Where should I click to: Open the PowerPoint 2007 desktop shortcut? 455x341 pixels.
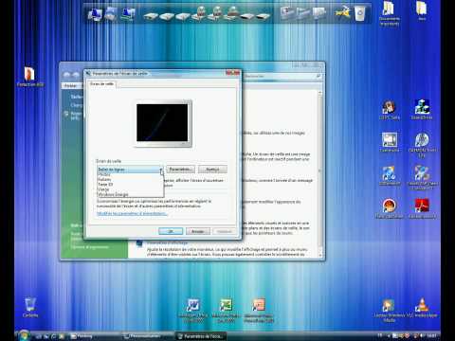click(x=259, y=311)
